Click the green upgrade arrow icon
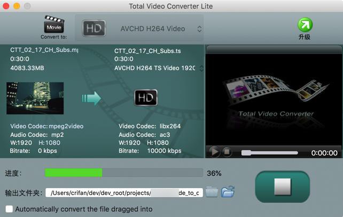 click(305, 25)
